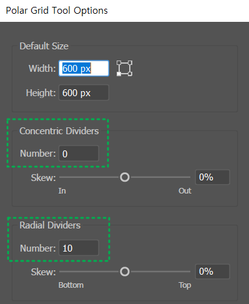Click the 'Polar Grid Tool Options' title

click(57, 11)
